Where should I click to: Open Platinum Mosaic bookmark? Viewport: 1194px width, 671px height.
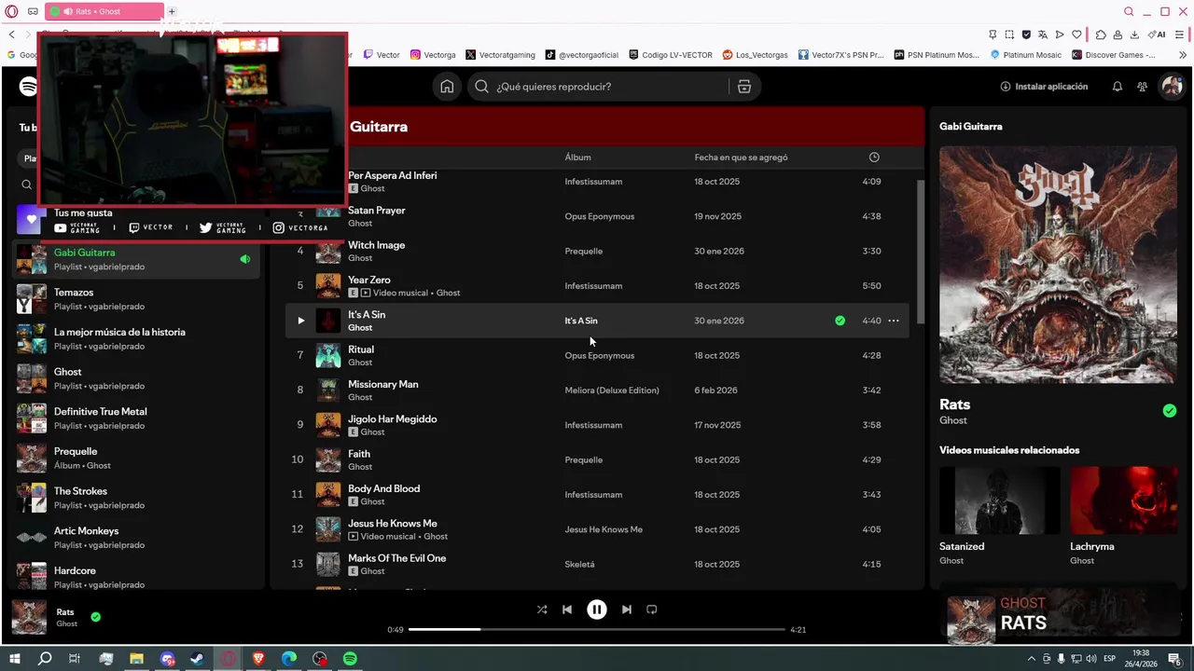point(1024,55)
